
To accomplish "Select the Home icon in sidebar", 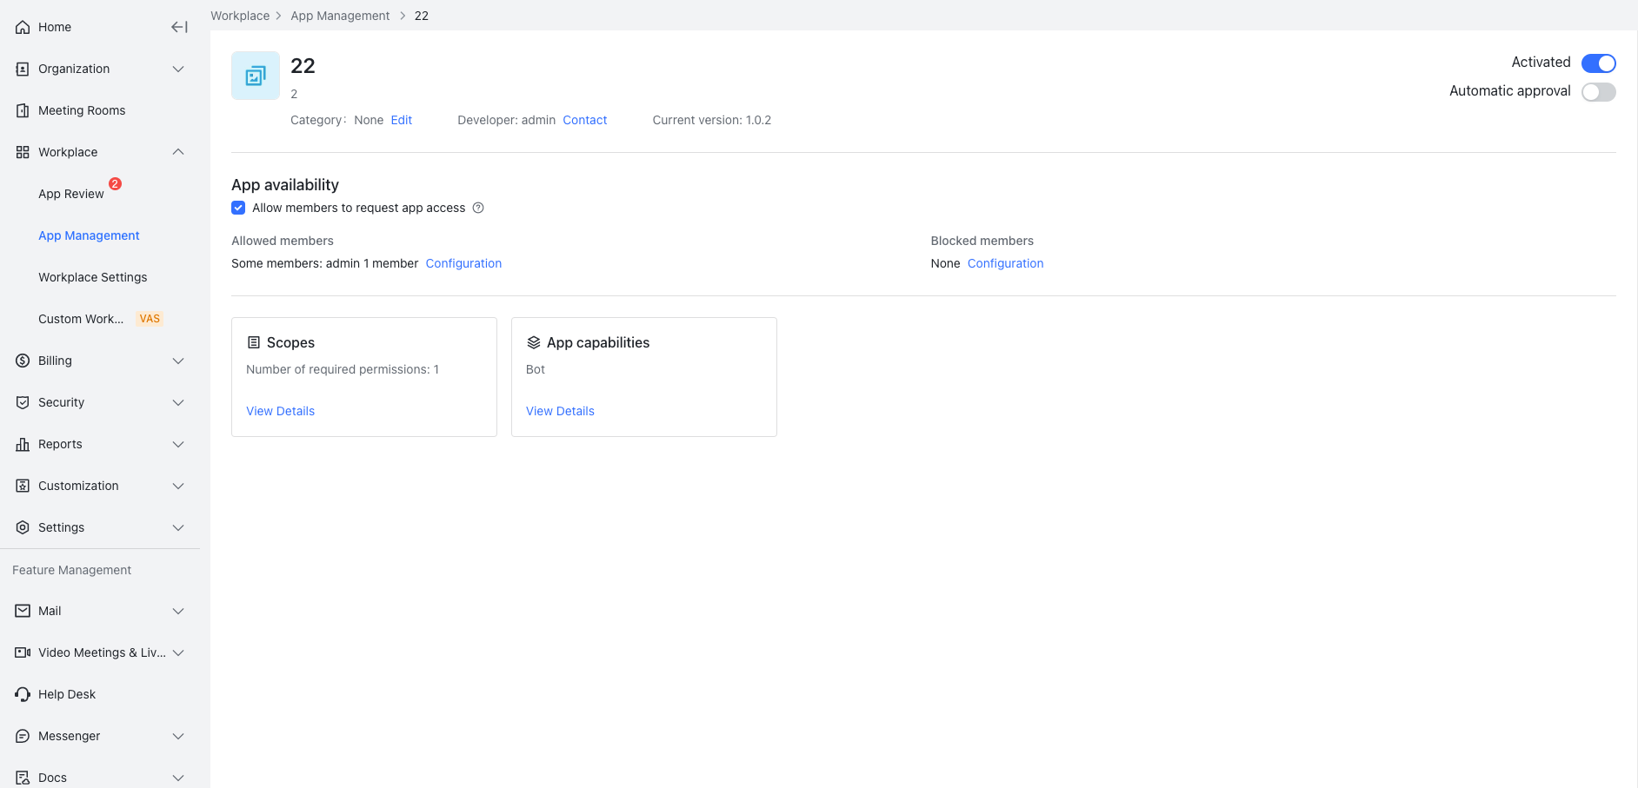I will [x=22, y=27].
